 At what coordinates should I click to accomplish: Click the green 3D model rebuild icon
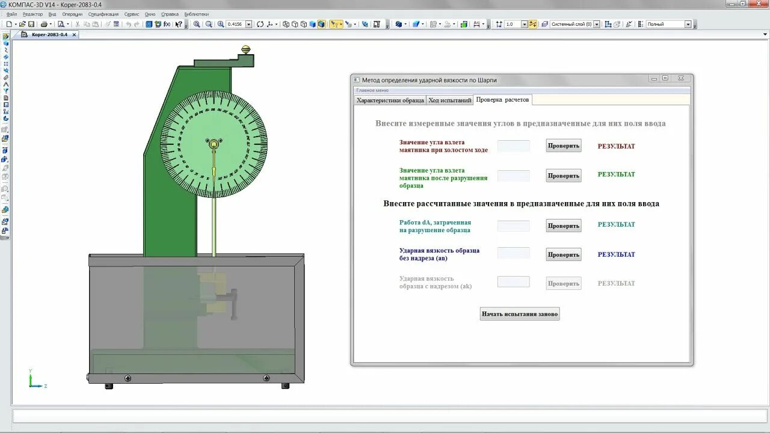pyautogui.click(x=463, y=24)
